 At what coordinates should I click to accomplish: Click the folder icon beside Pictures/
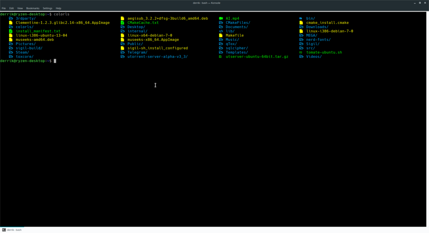click(x=11, y=44)
